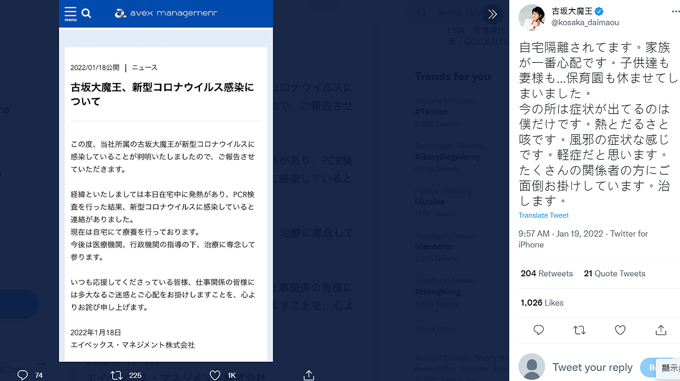The height and width of the screenshot is (381, 680).
Task: Open the tweet more options ellipsis
Action: 675,11
